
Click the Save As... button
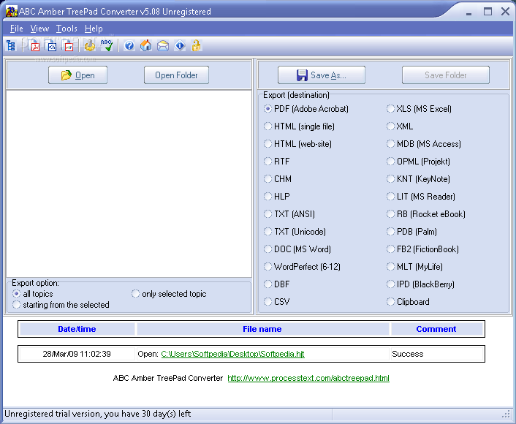[x=322, y=75]
